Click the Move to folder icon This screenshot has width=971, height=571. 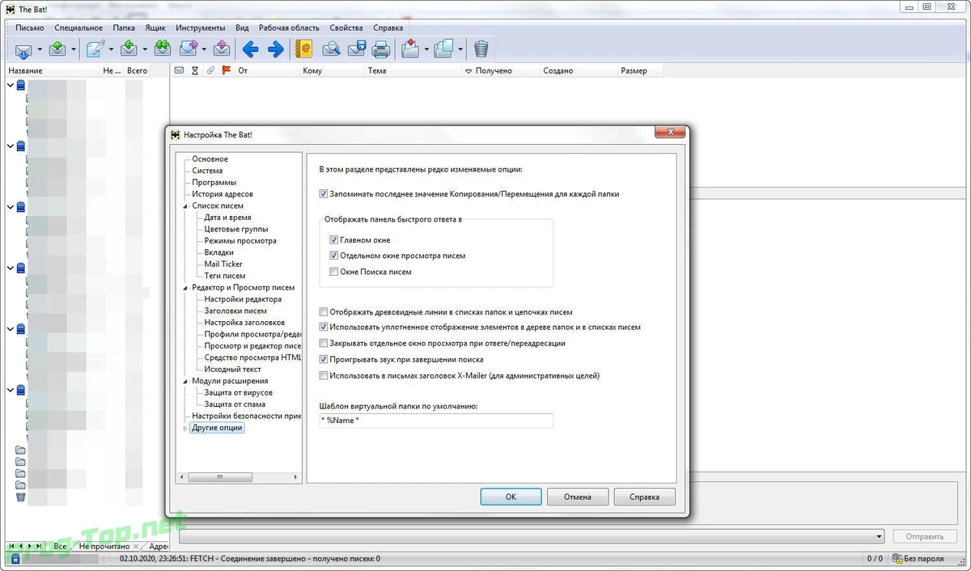pyautogui.click(x=409, y=49)
